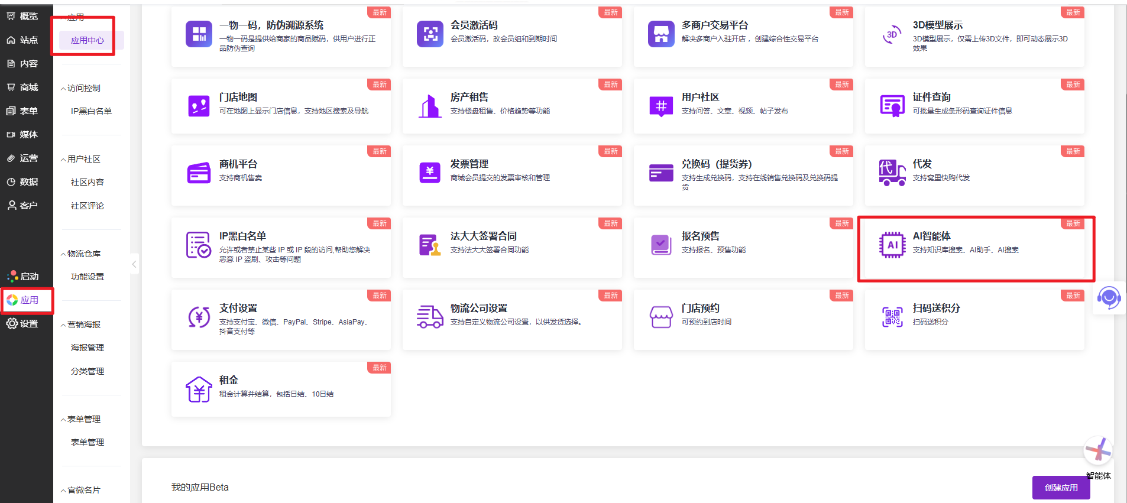Open 应用中心 in the submenu

click(x=88, y=40)
